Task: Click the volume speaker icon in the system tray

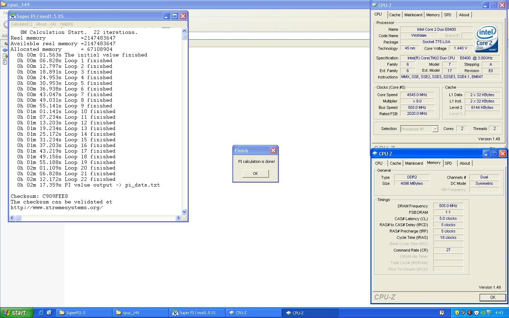Action: (470, 313)
